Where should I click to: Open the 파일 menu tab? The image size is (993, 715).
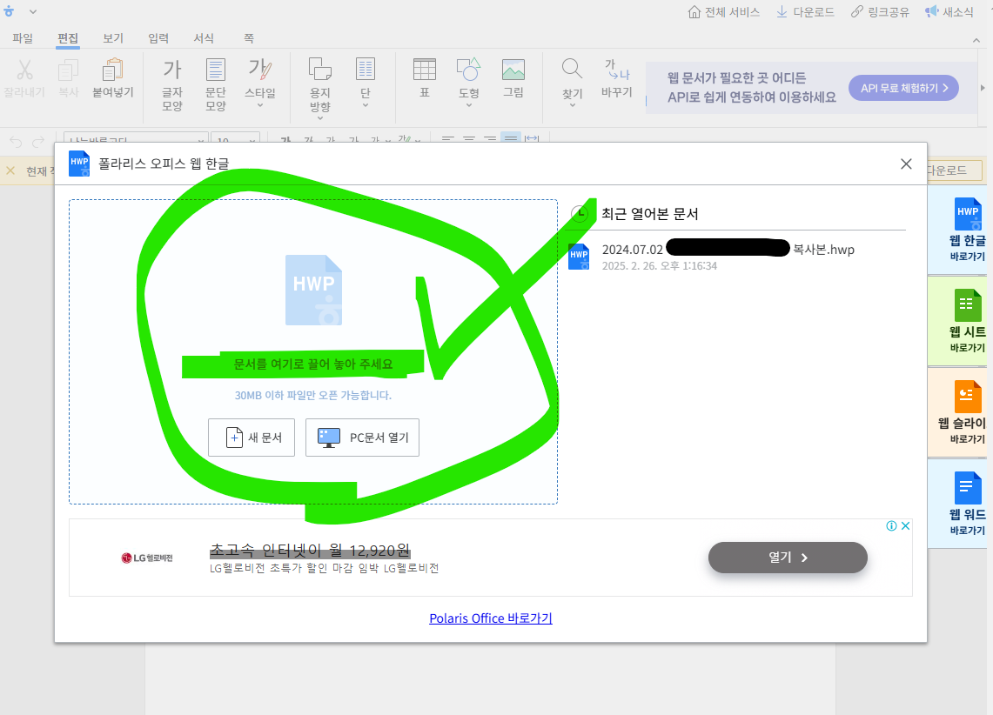23,38
